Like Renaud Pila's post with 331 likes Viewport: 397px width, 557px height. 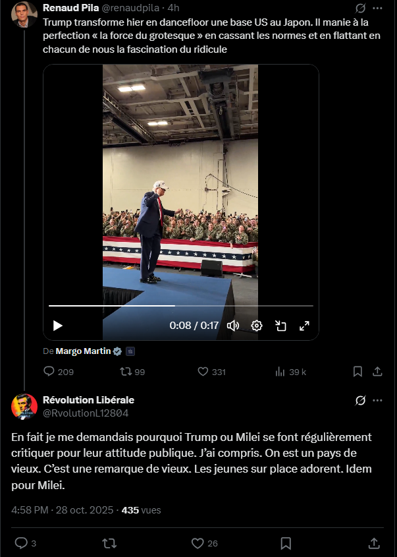(203, 372)
